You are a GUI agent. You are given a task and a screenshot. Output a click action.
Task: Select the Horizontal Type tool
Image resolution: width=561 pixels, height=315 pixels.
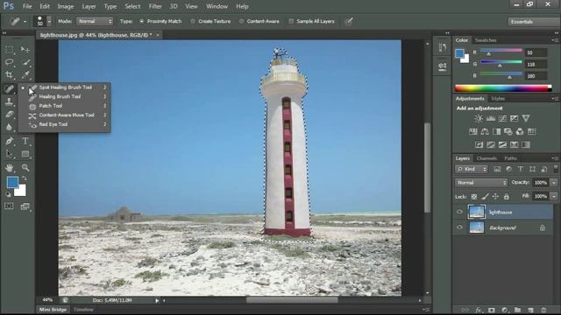[25, 141]
